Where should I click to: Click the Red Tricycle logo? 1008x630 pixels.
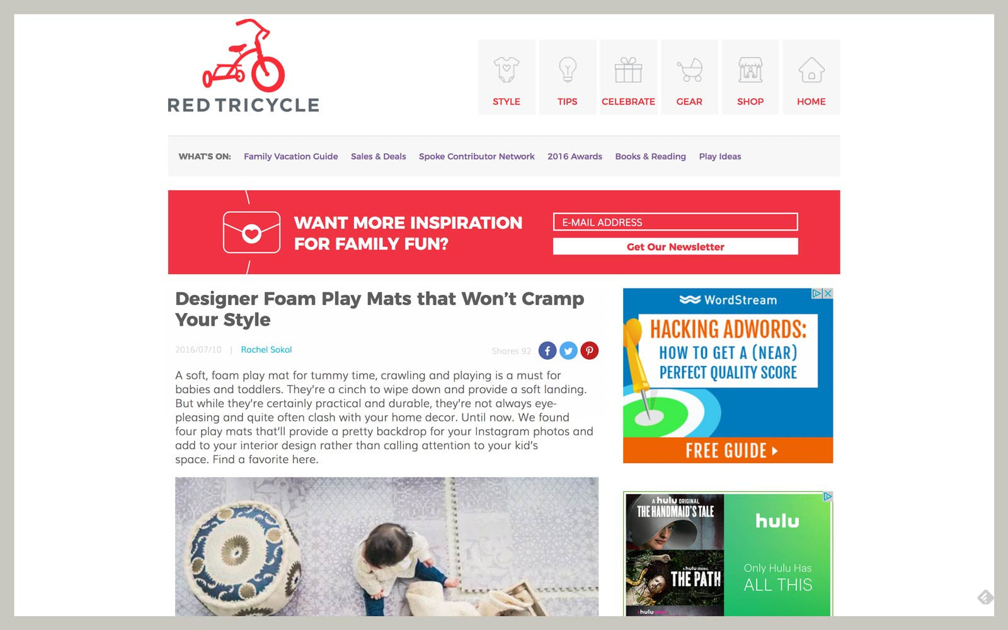coord(243,66)
